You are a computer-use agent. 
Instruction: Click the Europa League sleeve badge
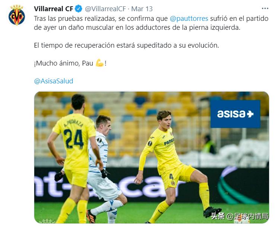coord(150,143)
